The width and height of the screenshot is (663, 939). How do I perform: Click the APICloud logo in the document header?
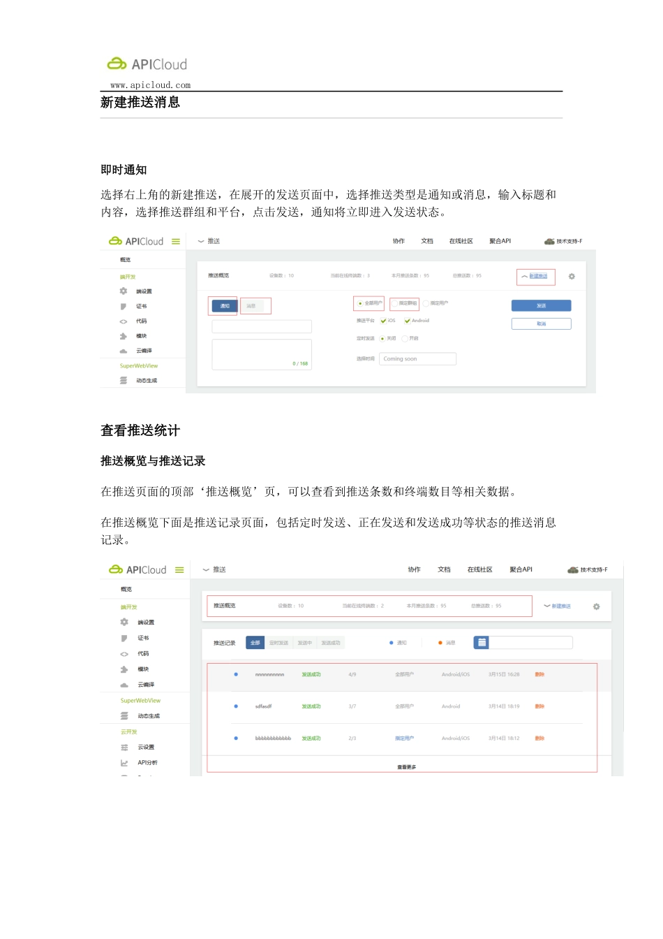[147, 64]
